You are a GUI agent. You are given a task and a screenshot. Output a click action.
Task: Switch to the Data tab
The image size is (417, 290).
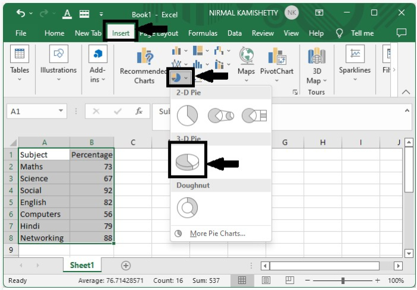tap(235, 33)
